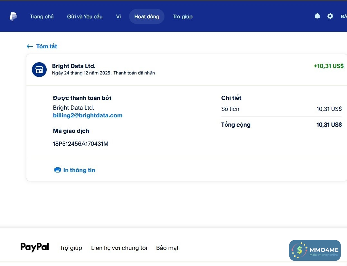Click the date Ngày 24 tháng 12 năm 2025
This screenshot has width=347, height=266.
81,73
